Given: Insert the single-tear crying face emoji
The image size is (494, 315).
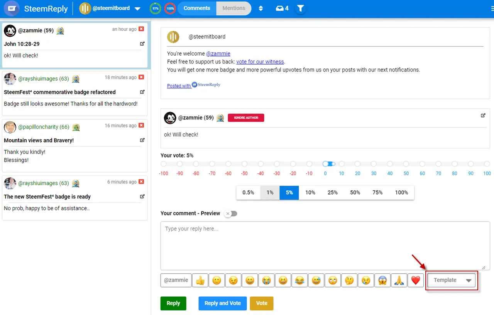Looking at the screenshot, I should click(x=366, y=280).
